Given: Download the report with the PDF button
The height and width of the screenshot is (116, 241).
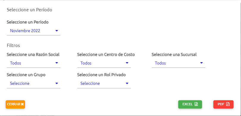Looking at the screenshot, I should tap(223, 104).
